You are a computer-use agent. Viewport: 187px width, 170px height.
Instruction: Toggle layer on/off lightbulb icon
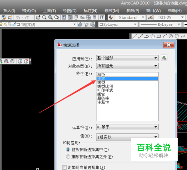point(1,24)
